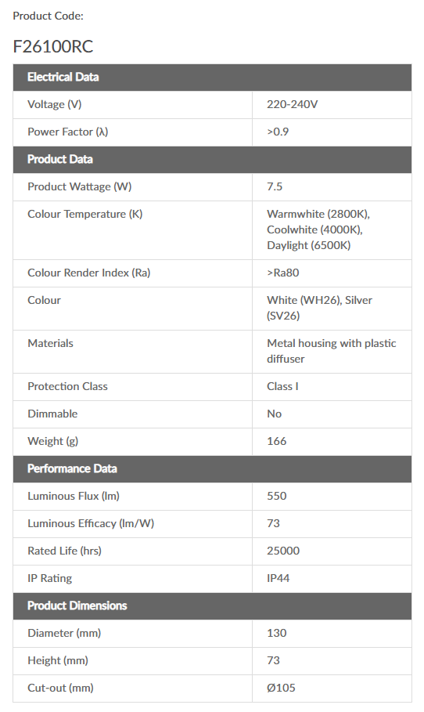The width and height of the screenshot is (424, 712).
Task: Select the Class I protection class value
Action: [x=282, y=386]
